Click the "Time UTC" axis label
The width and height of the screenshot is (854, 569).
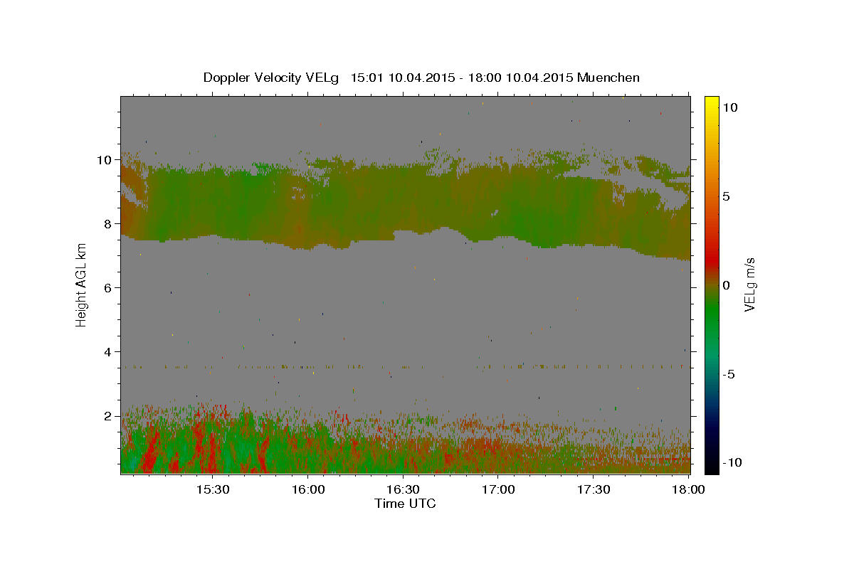click(x=405, y=504)
